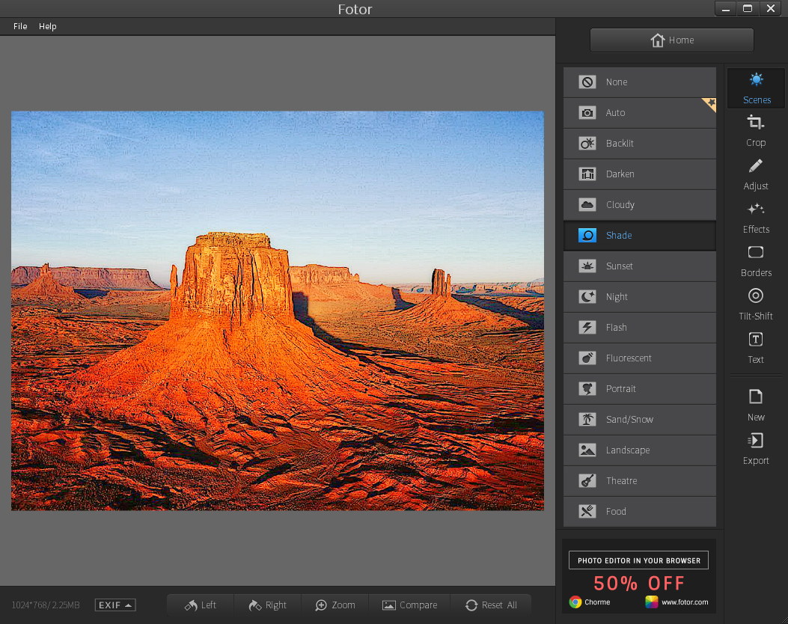Select the highlighted Shade scene
788x624 pixels.
click(x=639, y=235)
